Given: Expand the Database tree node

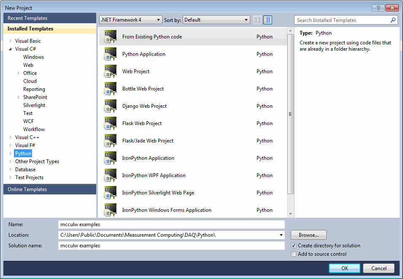Looking at the screenshot, I should 11,170.
